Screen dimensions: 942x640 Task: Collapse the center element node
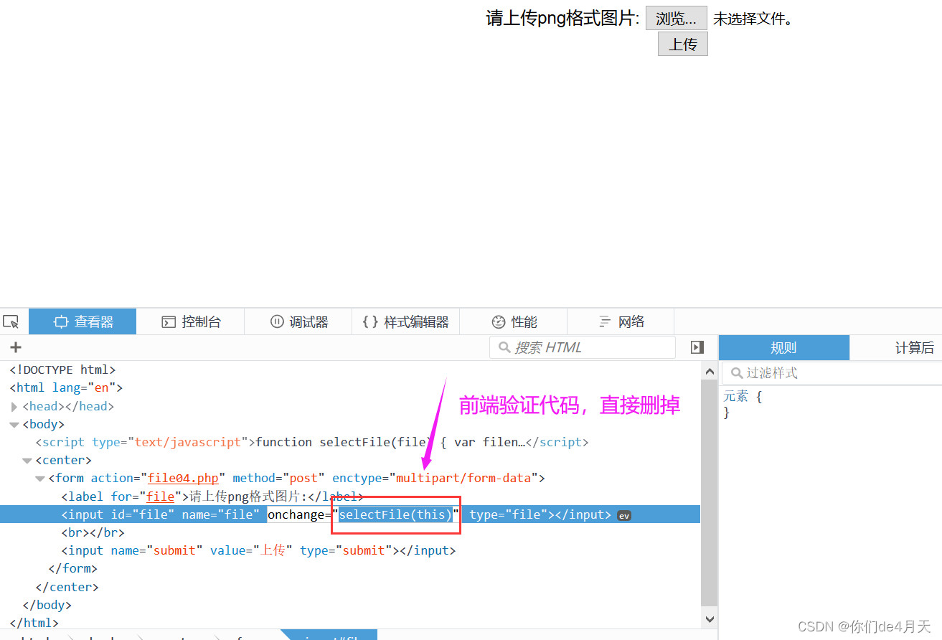[x=27, y=459]
